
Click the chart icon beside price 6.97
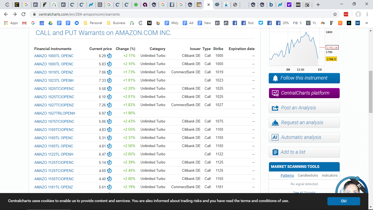(x=109, y=113)
